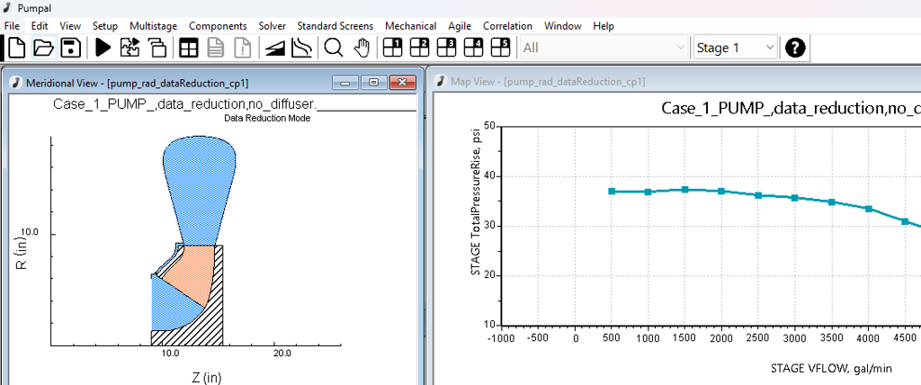921x385 pixels.
Task: Click the data point at 1500 gal/min
Action: click(685, 190)
